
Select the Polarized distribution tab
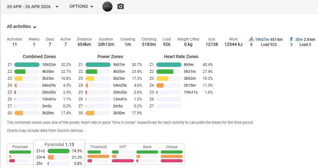pos(20,147)
